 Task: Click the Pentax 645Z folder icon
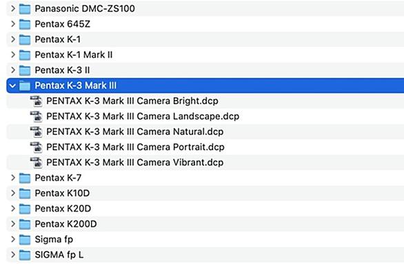click(x=25, y=24)
